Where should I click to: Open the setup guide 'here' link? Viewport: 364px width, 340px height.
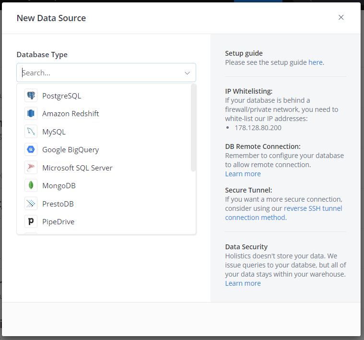click(x=315, y=62)
